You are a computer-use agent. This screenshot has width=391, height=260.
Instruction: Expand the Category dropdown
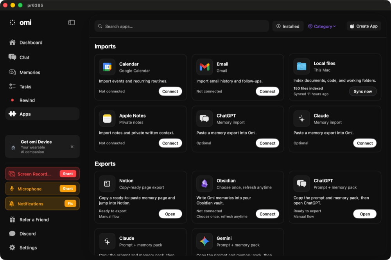[x=322, y=26]
